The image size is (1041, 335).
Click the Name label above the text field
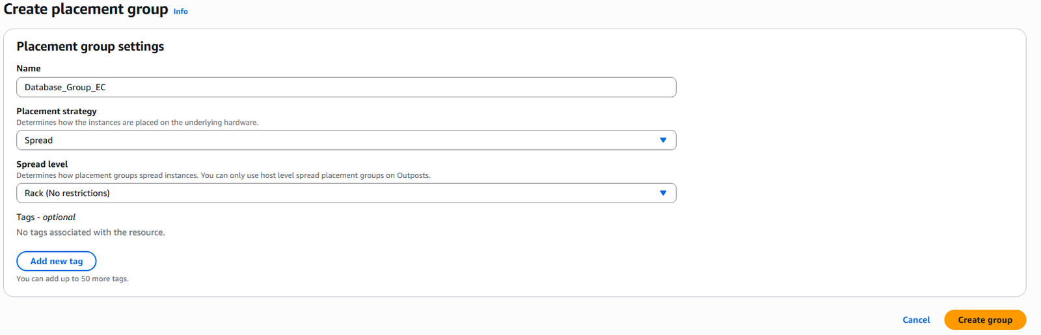pos(29,68)
